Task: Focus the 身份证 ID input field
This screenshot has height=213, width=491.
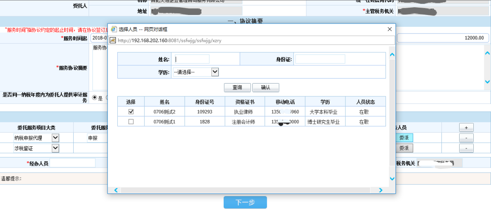Action: coord(320,59)
